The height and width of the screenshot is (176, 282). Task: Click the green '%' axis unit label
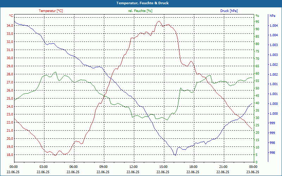[257, 16]
